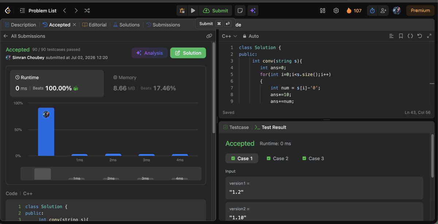Open the Problem List panel
Image resolution: width=438 pixels, height=224 pixels.
tap(38, 11)
